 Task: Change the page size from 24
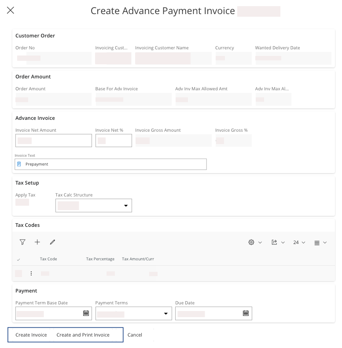299,242
